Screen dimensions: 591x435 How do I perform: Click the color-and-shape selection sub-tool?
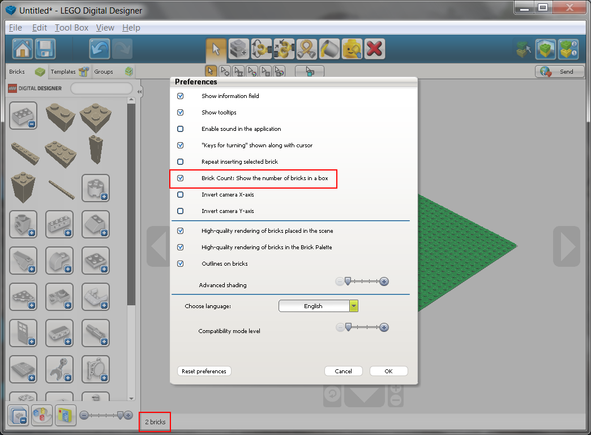pos(279,71)
